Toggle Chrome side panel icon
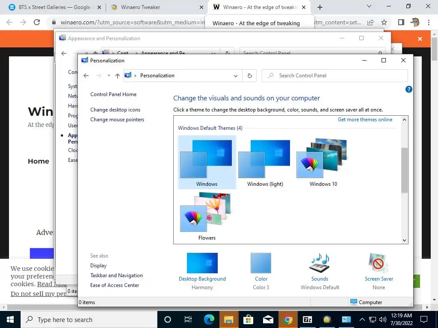Image resolution: width=438 pixels, height=328 pixels. point(401,22)
